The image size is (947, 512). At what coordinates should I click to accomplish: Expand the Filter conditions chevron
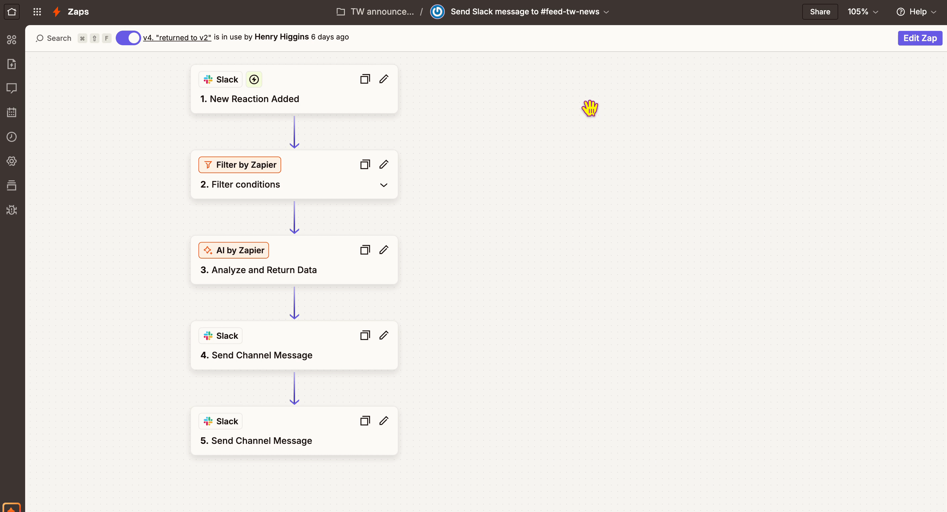tap(384, 185)
